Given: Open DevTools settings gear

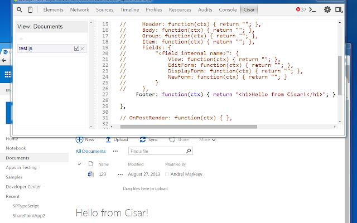Looking at the screenshot, I should tap(327, 9).
